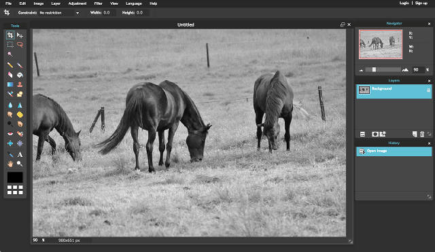Screen dimensions: 435x252
Task: Delete the layer with trash icon
Action: pyautogui.click(x=422, y=134)
